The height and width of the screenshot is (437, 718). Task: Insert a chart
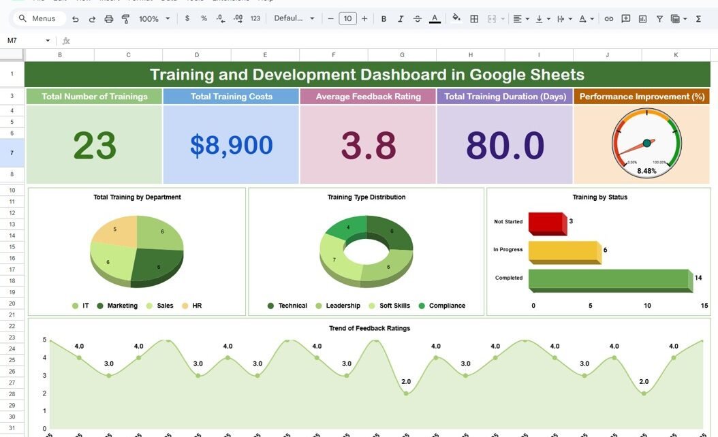tap(642, 19)
